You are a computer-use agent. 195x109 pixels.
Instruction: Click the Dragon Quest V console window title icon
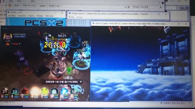70,13
